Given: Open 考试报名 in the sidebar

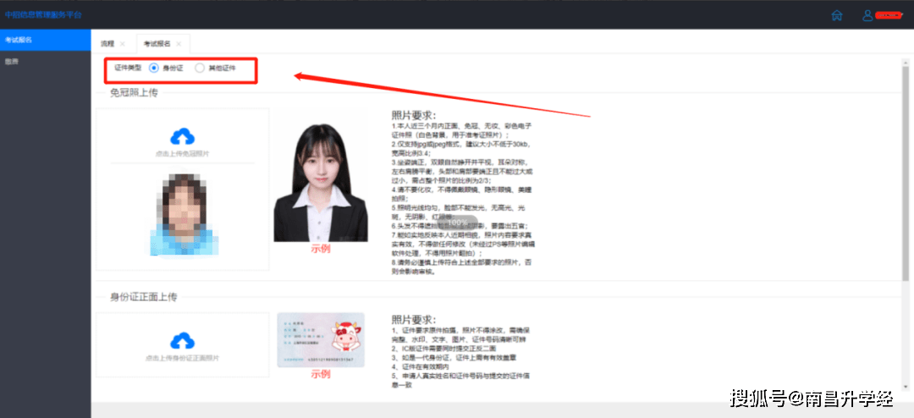Looking at the screenshot, I should tap(46, 41).
